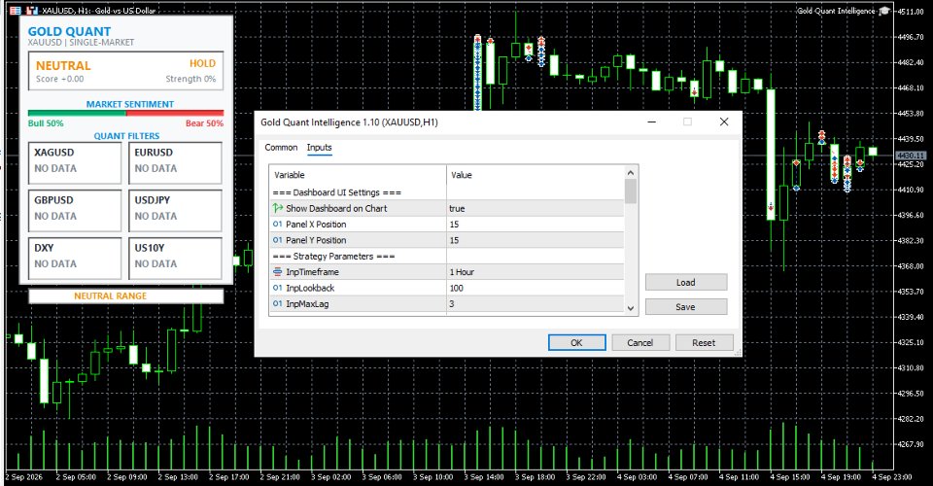The width and height of the screenshot is (933, 486).
Task: Click the Show Dashboard on Chart arrow icon
Action: pos(277,208)
